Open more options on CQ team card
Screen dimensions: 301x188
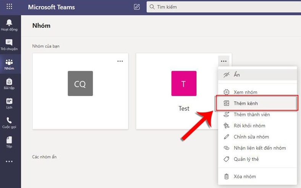[x=120, y=61]
